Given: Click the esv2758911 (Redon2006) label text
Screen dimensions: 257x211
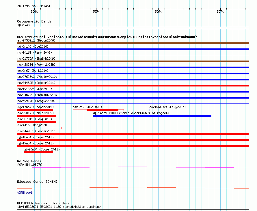Looking at the screenshot, I should [36, 40].
